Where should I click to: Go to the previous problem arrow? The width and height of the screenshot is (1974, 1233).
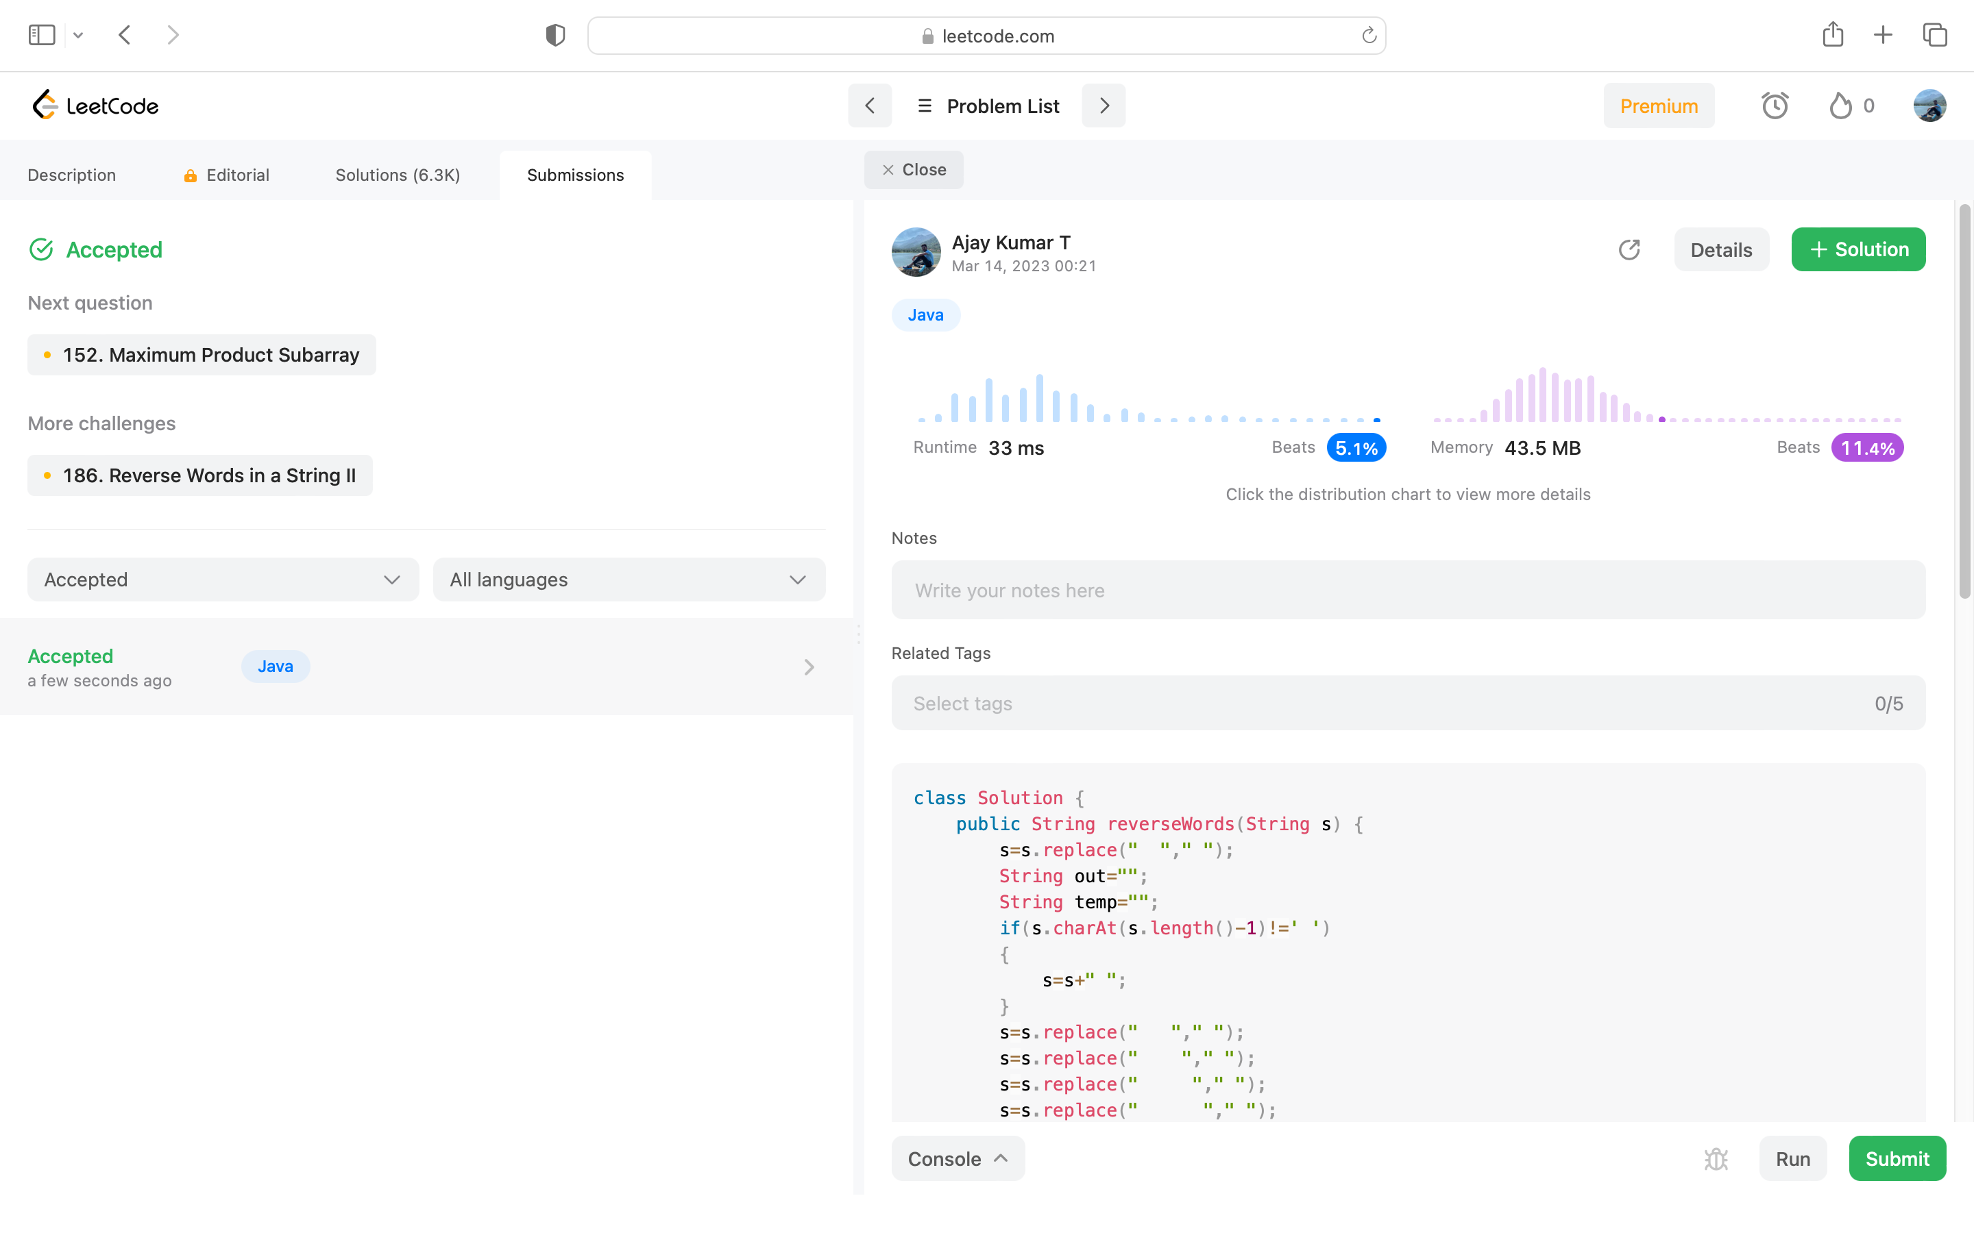click(x=870, y=106)
